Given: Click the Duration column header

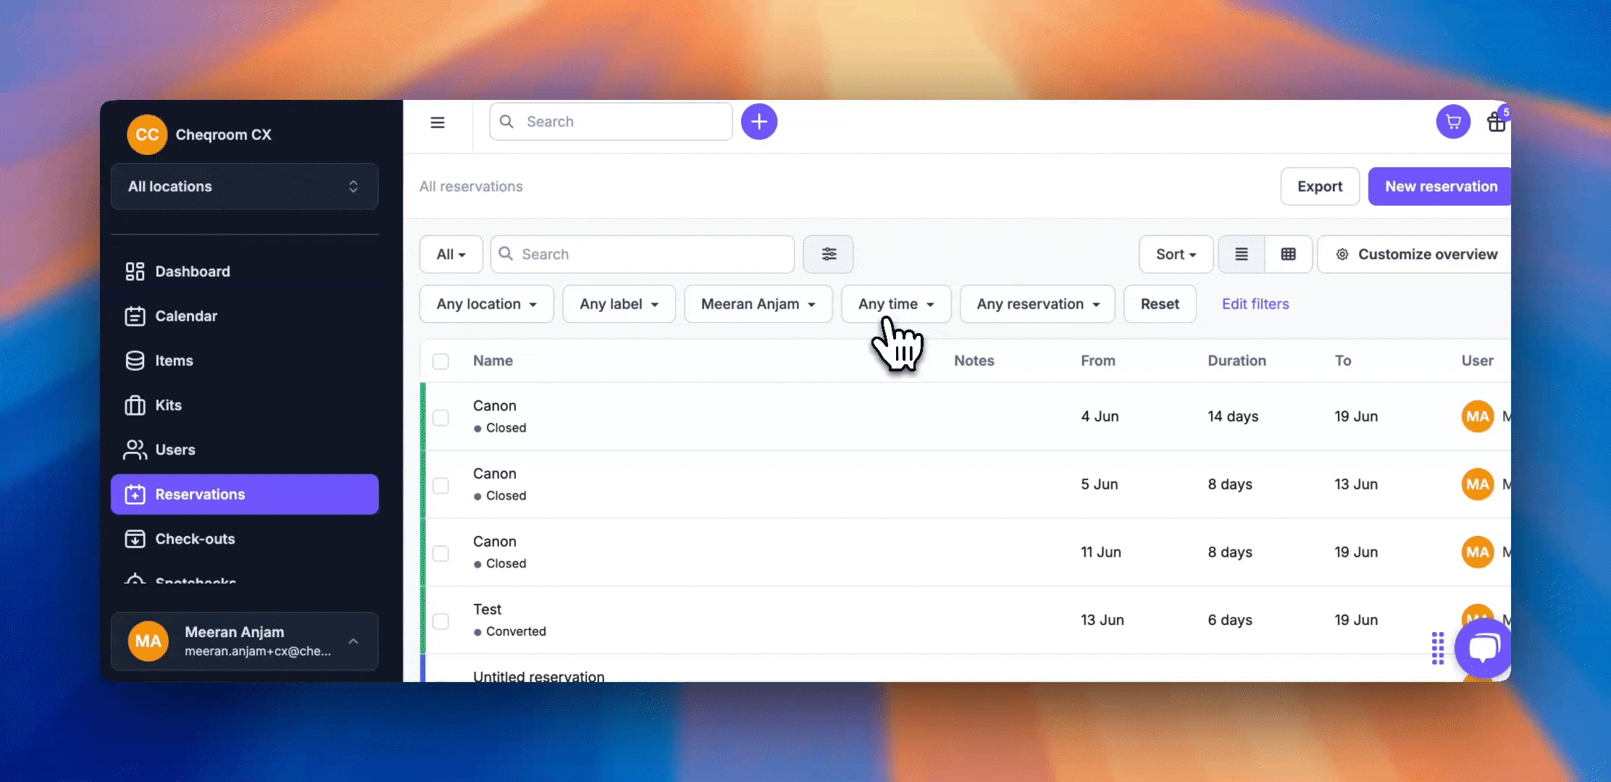Looking at the screenshot, I should click(x=1237, y=361).
